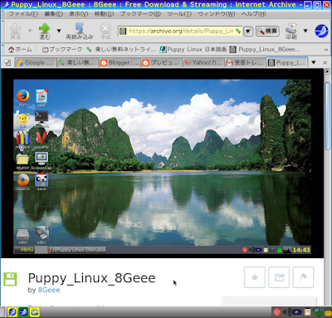
Task: Switch to the プレビュ tab
Action: coord(161,63)
